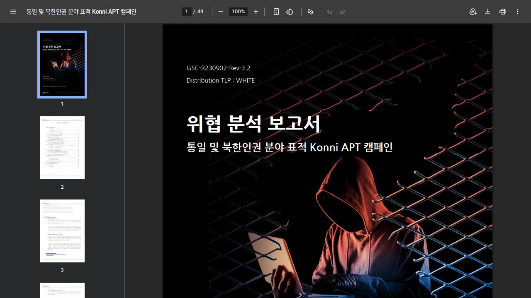Click the page label '2' under thumbnail
The width and height of the screenshot is (531, 298).
click(x=62, y=187)
